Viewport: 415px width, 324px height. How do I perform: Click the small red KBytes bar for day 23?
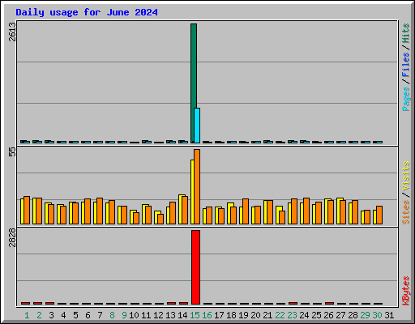[293, 303]
